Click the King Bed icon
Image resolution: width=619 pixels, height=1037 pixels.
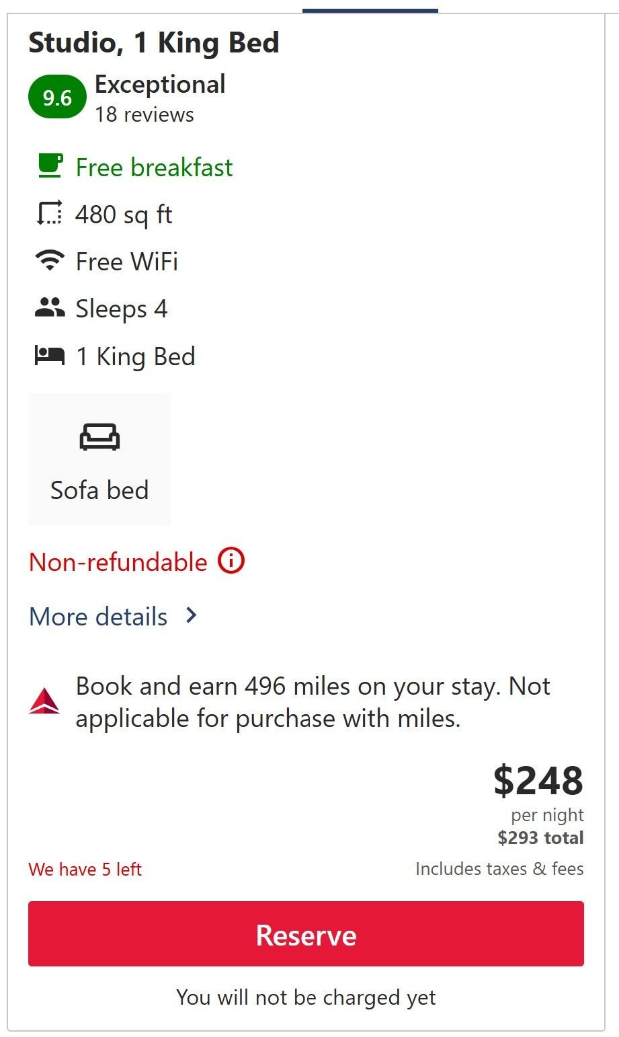(49, 356)
